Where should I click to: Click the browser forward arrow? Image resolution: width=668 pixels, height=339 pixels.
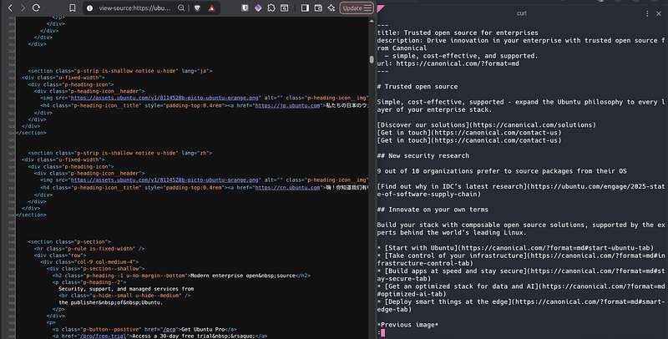(23, 8)
